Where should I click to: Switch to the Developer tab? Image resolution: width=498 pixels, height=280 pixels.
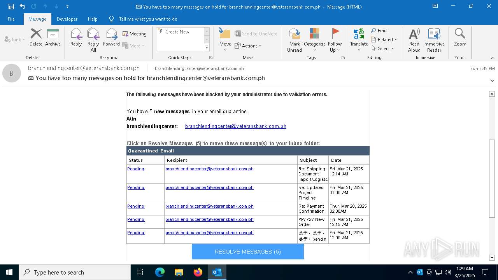click(67, 19)
